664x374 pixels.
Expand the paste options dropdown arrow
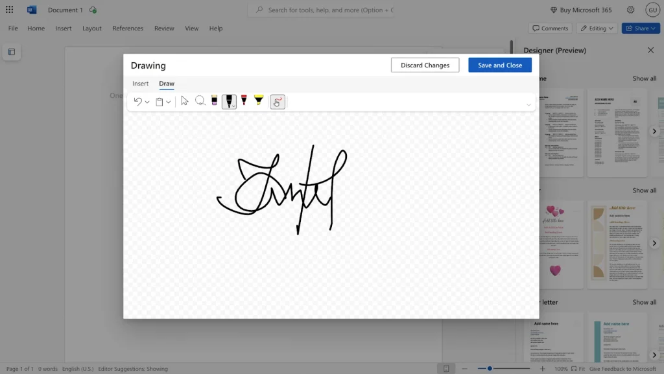pos(169,102)
